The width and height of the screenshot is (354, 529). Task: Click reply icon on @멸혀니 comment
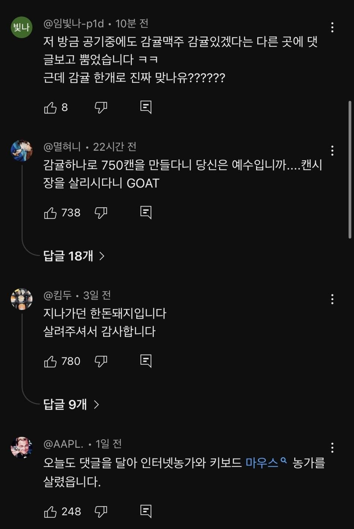tap(146, 213)
